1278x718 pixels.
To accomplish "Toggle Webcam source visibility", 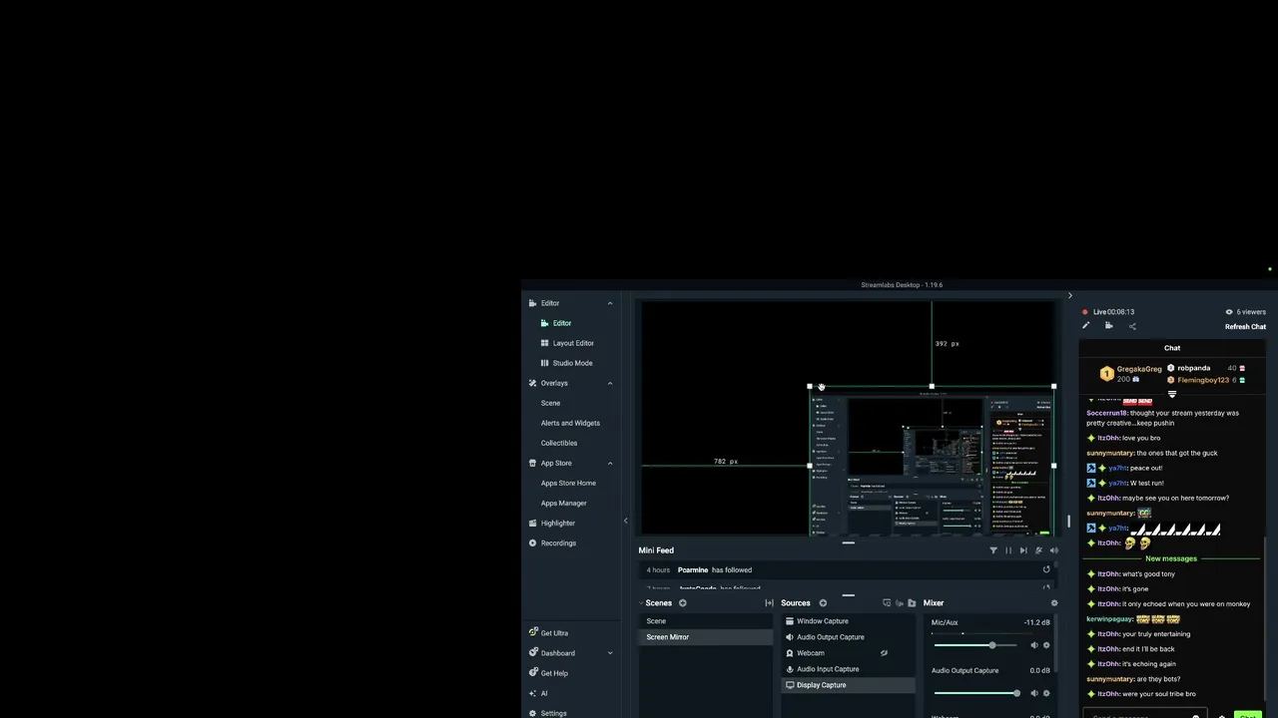I will [884, 653].
